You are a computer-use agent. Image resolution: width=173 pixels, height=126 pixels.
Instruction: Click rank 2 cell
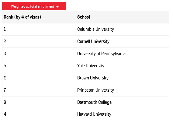point(39,41)
